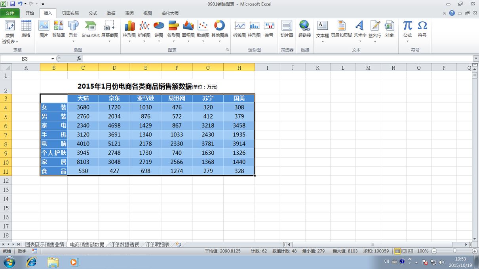479x269 pixels.
Task: Switch to the Home (开始) ribbon tab
Action: tap(30, 13)
